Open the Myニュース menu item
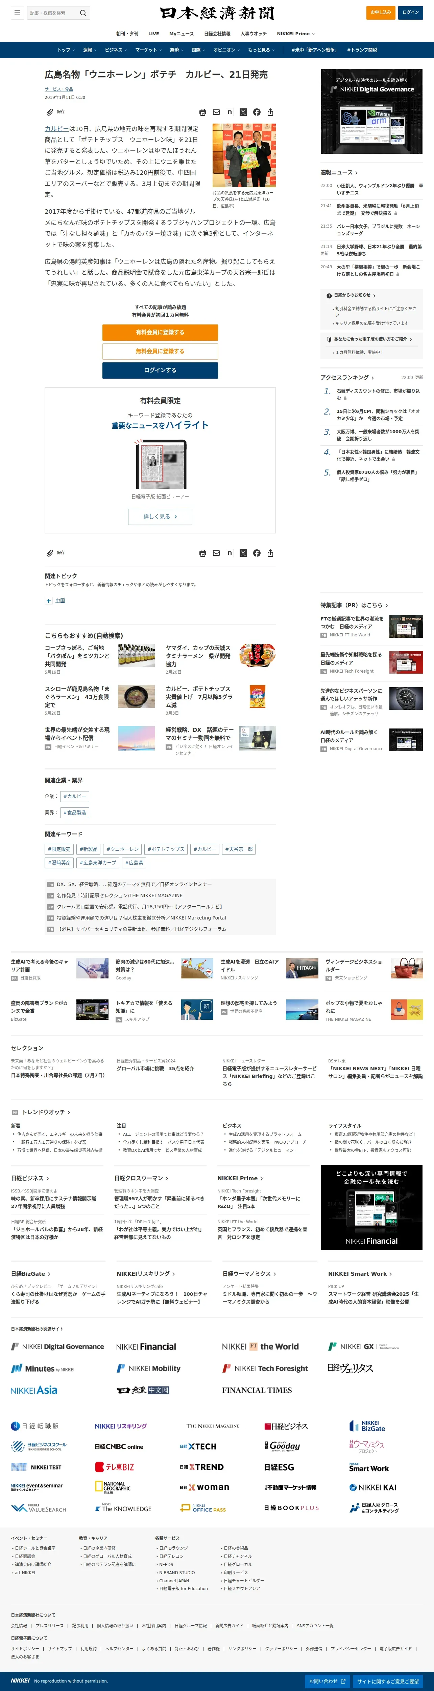 point(181,34)
